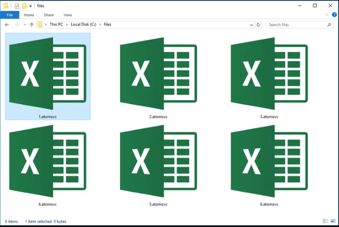Close the files window
This screenshot has height=227, width=339.
point(330,6)
